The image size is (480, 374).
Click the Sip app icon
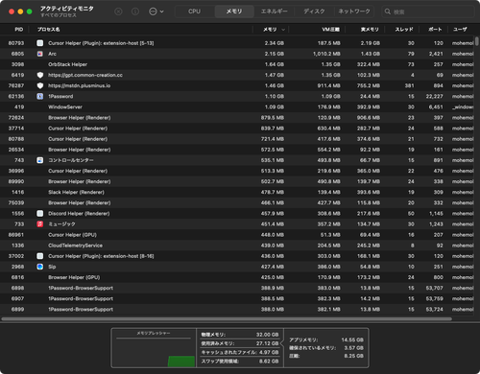tap(40, 267)
